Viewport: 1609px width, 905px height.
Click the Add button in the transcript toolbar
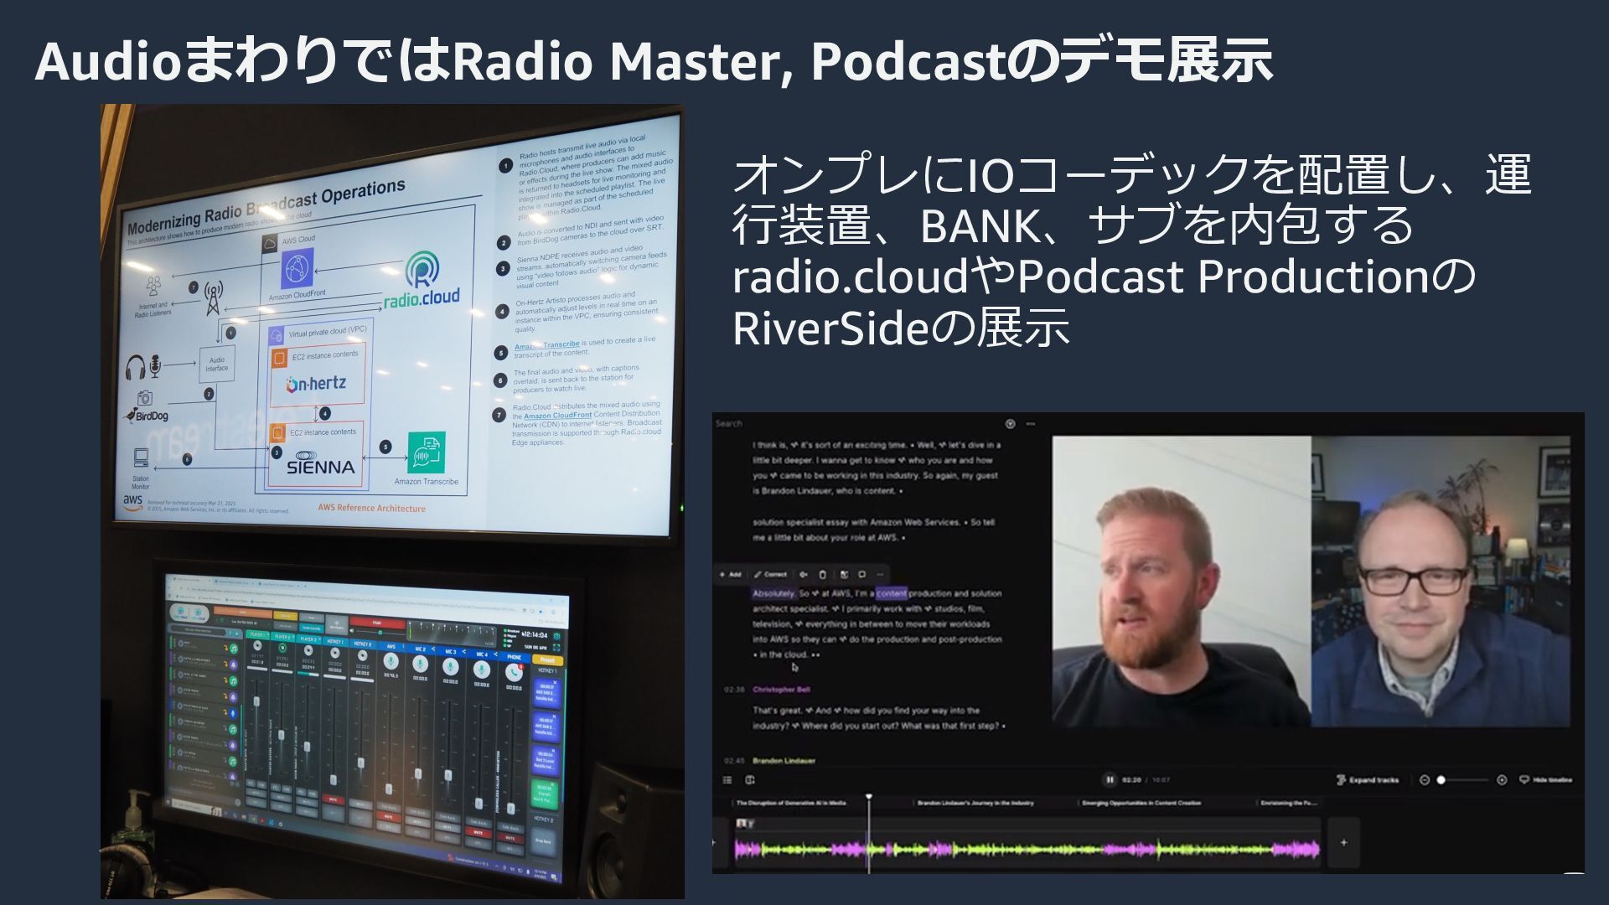tap(730, 574)
